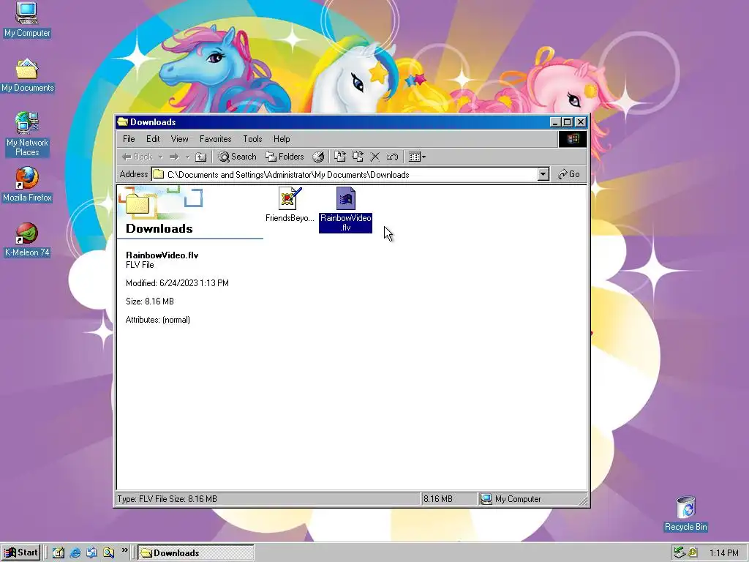Toggle the Folders pane
Image resolution: width=749 pixels, height=562 pixels.
point(285,157)
